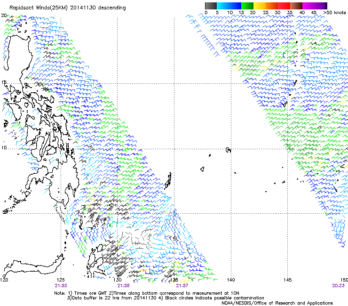Click the red 30-35 knots legend segment
This screenshot has height=306, width=348.
tap(284, 6)
